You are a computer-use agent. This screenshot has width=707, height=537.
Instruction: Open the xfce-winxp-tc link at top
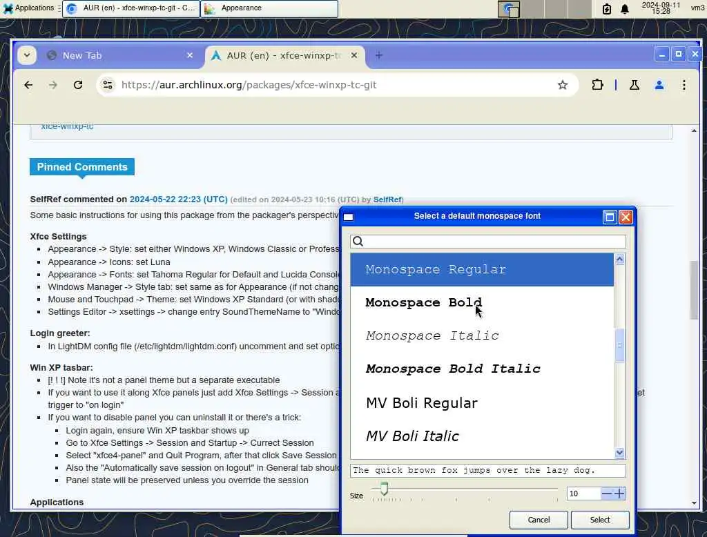(67, 126)
